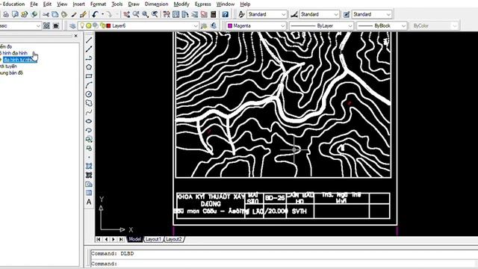Open the Express menu
This screenshot has height=269, width=478.
click(202, 4)
